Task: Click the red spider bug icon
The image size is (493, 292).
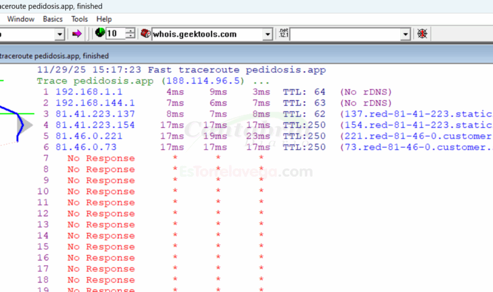Action: coord(422,33)
